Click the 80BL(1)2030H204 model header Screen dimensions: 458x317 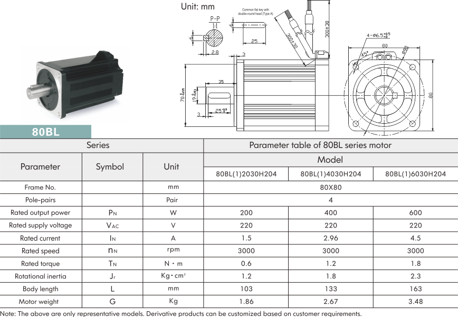[x=246, y=174]
